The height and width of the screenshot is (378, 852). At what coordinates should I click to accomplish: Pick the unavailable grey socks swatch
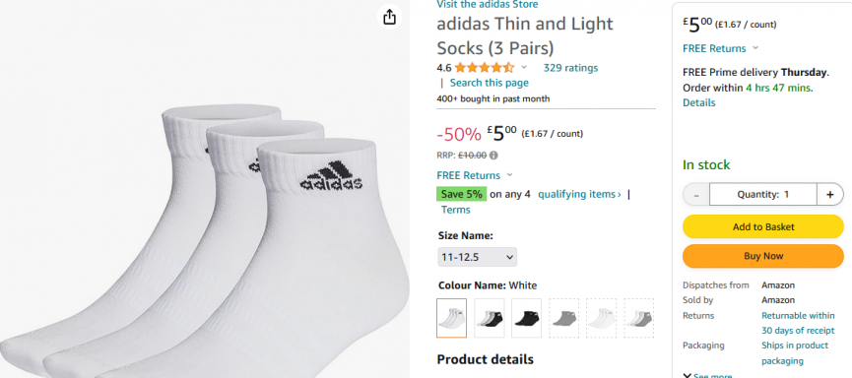click(x=564, y=318)
